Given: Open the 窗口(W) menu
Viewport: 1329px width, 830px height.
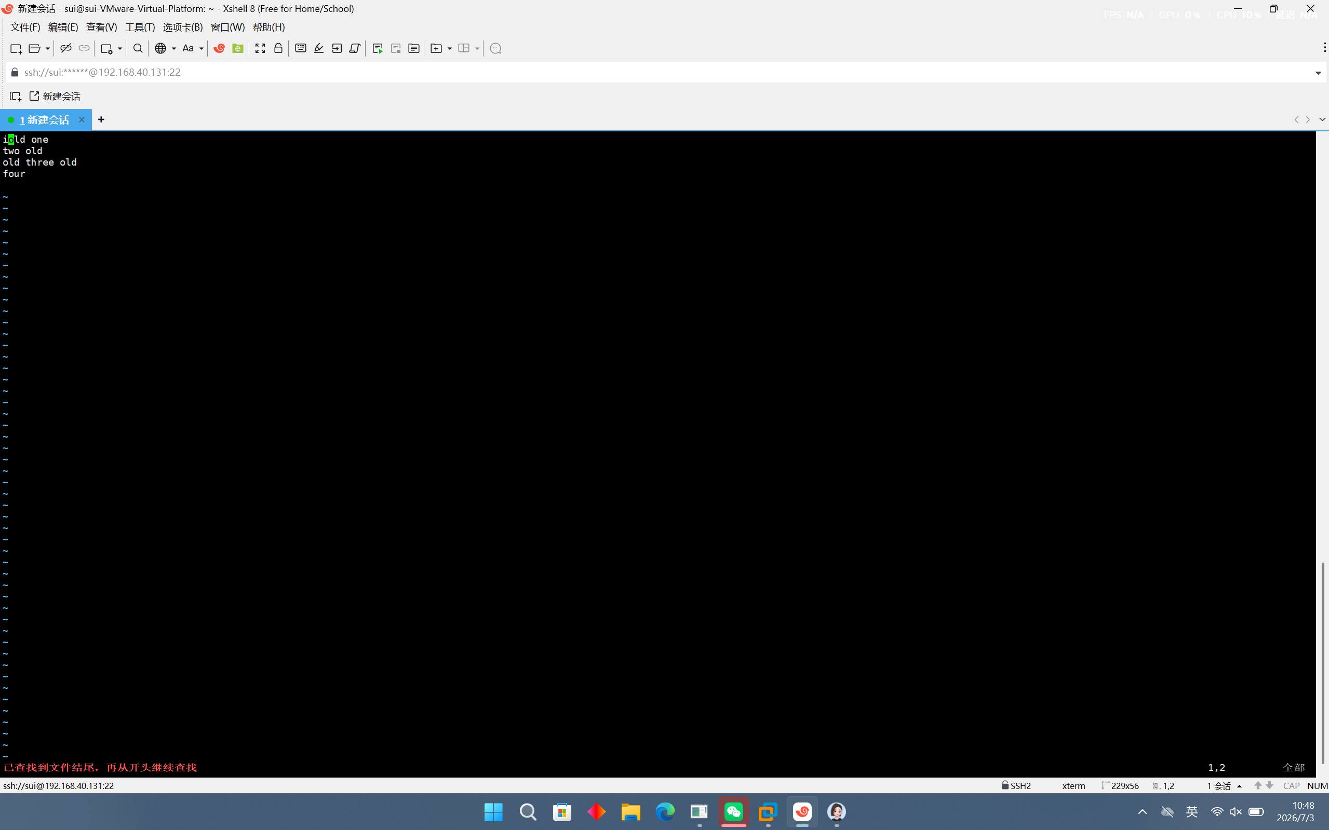Looking at the screenshot, I should pos(228,27).
